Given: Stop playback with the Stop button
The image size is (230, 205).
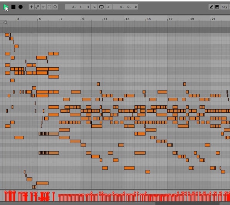Looking at the screenshot, I should click(13, 7).
